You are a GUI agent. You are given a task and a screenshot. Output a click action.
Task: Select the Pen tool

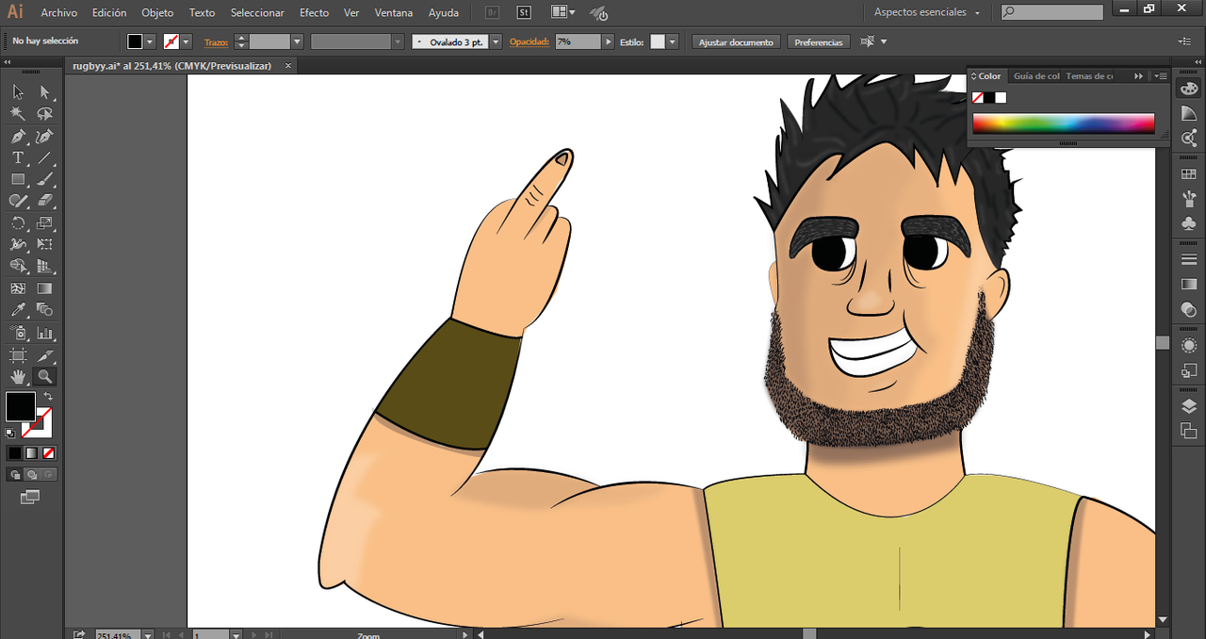[x=18, y=137]
